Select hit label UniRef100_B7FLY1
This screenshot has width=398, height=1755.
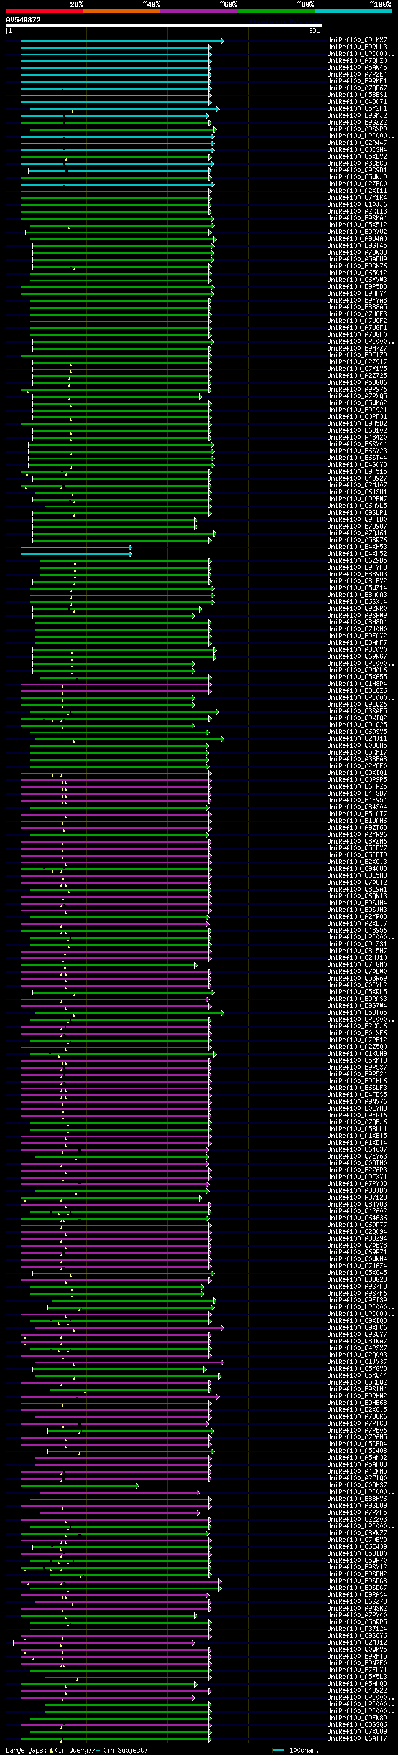click(357, 1670)
